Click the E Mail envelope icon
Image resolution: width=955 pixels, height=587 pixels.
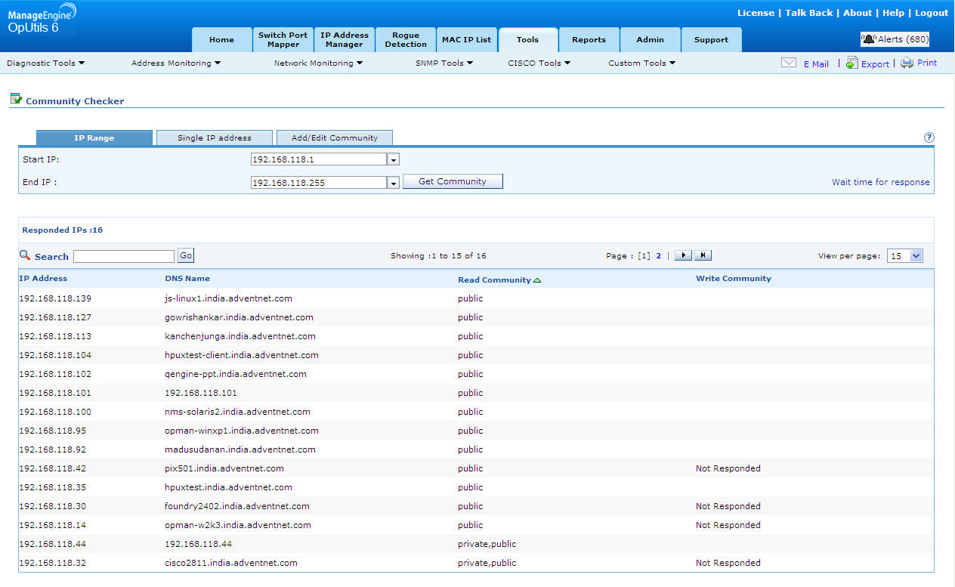tap(788, 63)
